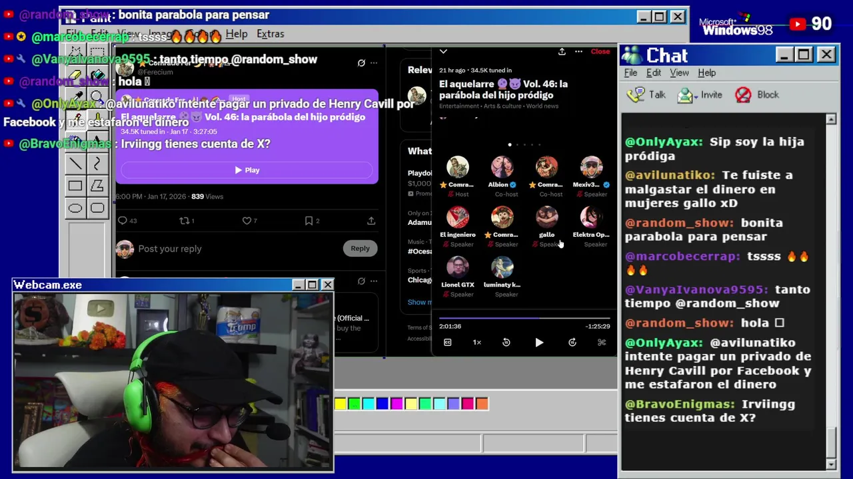853x479 pixels.
Task: Rewind the Space using the skip-back button
Action: (x=506, y=342)
